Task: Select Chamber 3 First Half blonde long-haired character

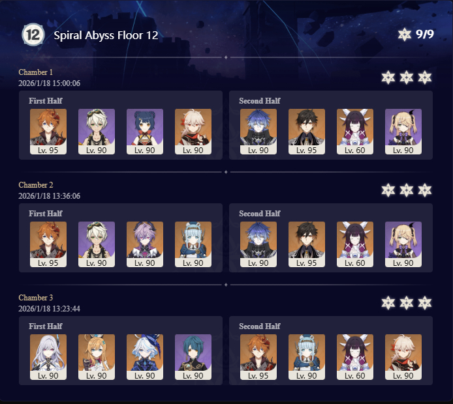Action: click(x=97, y=357)
